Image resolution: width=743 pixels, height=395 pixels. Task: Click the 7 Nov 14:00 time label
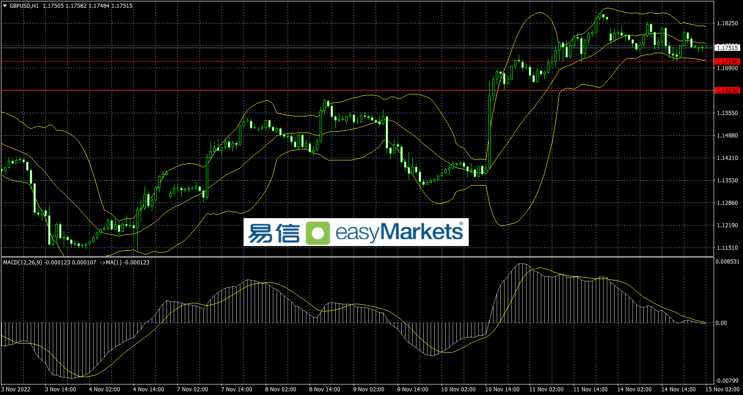pos(237,390)
